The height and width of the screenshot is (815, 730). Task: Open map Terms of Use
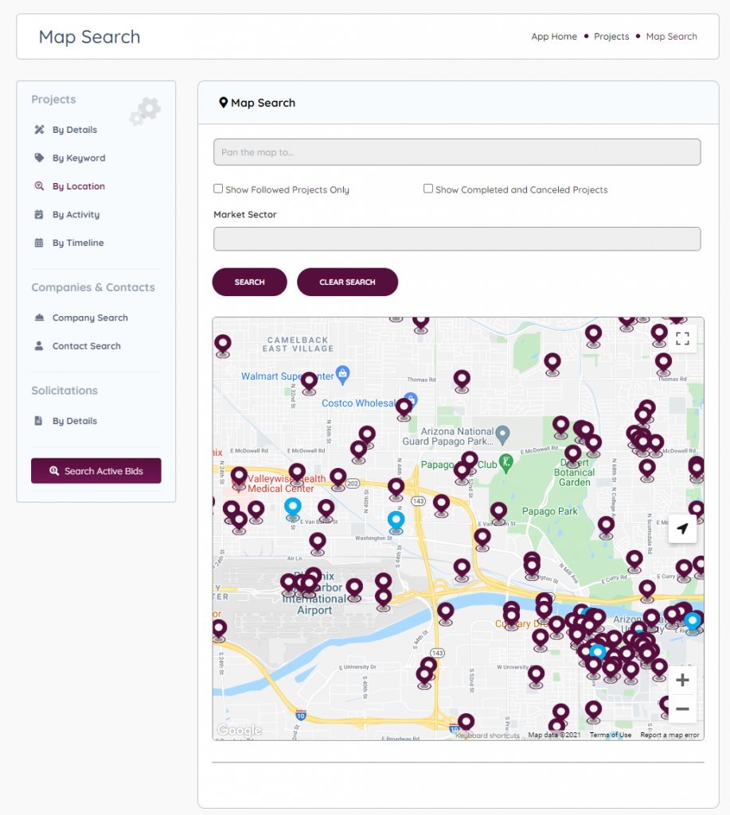coord(611,735)
